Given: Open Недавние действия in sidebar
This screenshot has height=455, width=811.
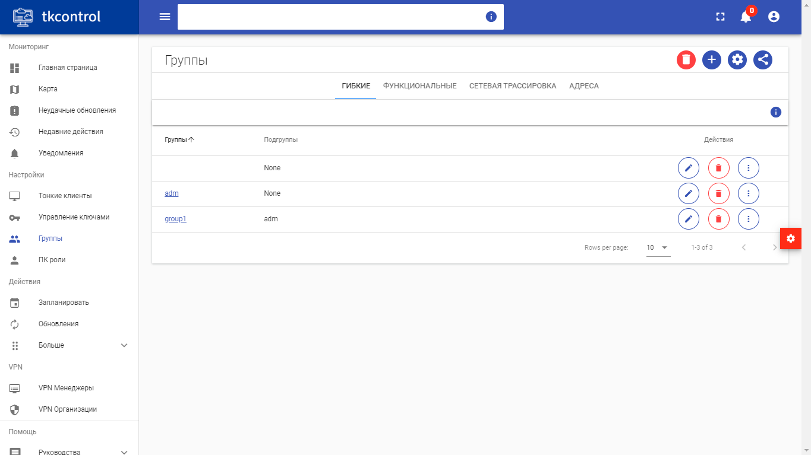Looking at the screenshot, I should tap(69, 132).
